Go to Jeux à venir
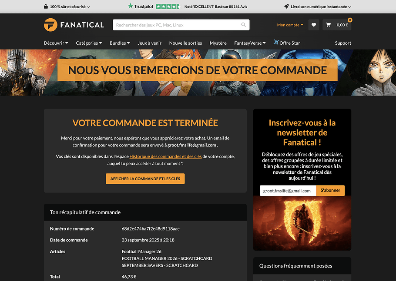 pyautogui.click(x=150, y=43)
